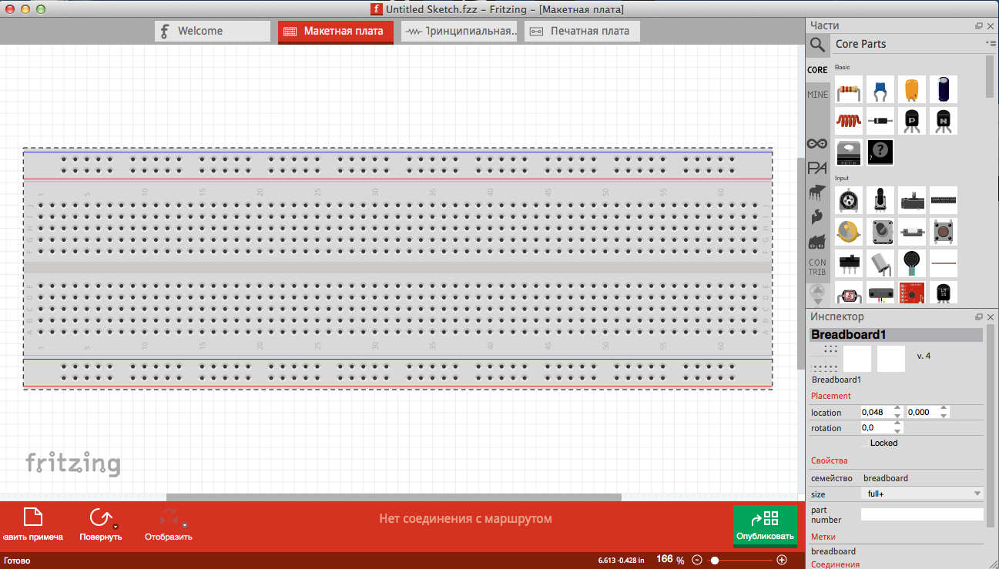Image resolution: width=999 pixels, height=569 pixels.
Task: Choose the wire part in Input section
Action: [944, 263]
